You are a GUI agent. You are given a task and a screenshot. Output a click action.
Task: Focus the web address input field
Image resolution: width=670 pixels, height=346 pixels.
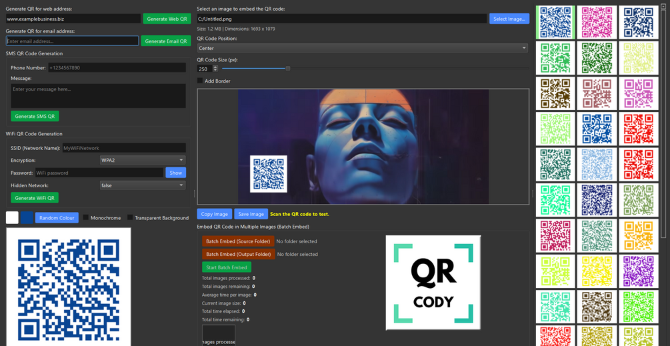pyautogui.click(x=73, y=19)
